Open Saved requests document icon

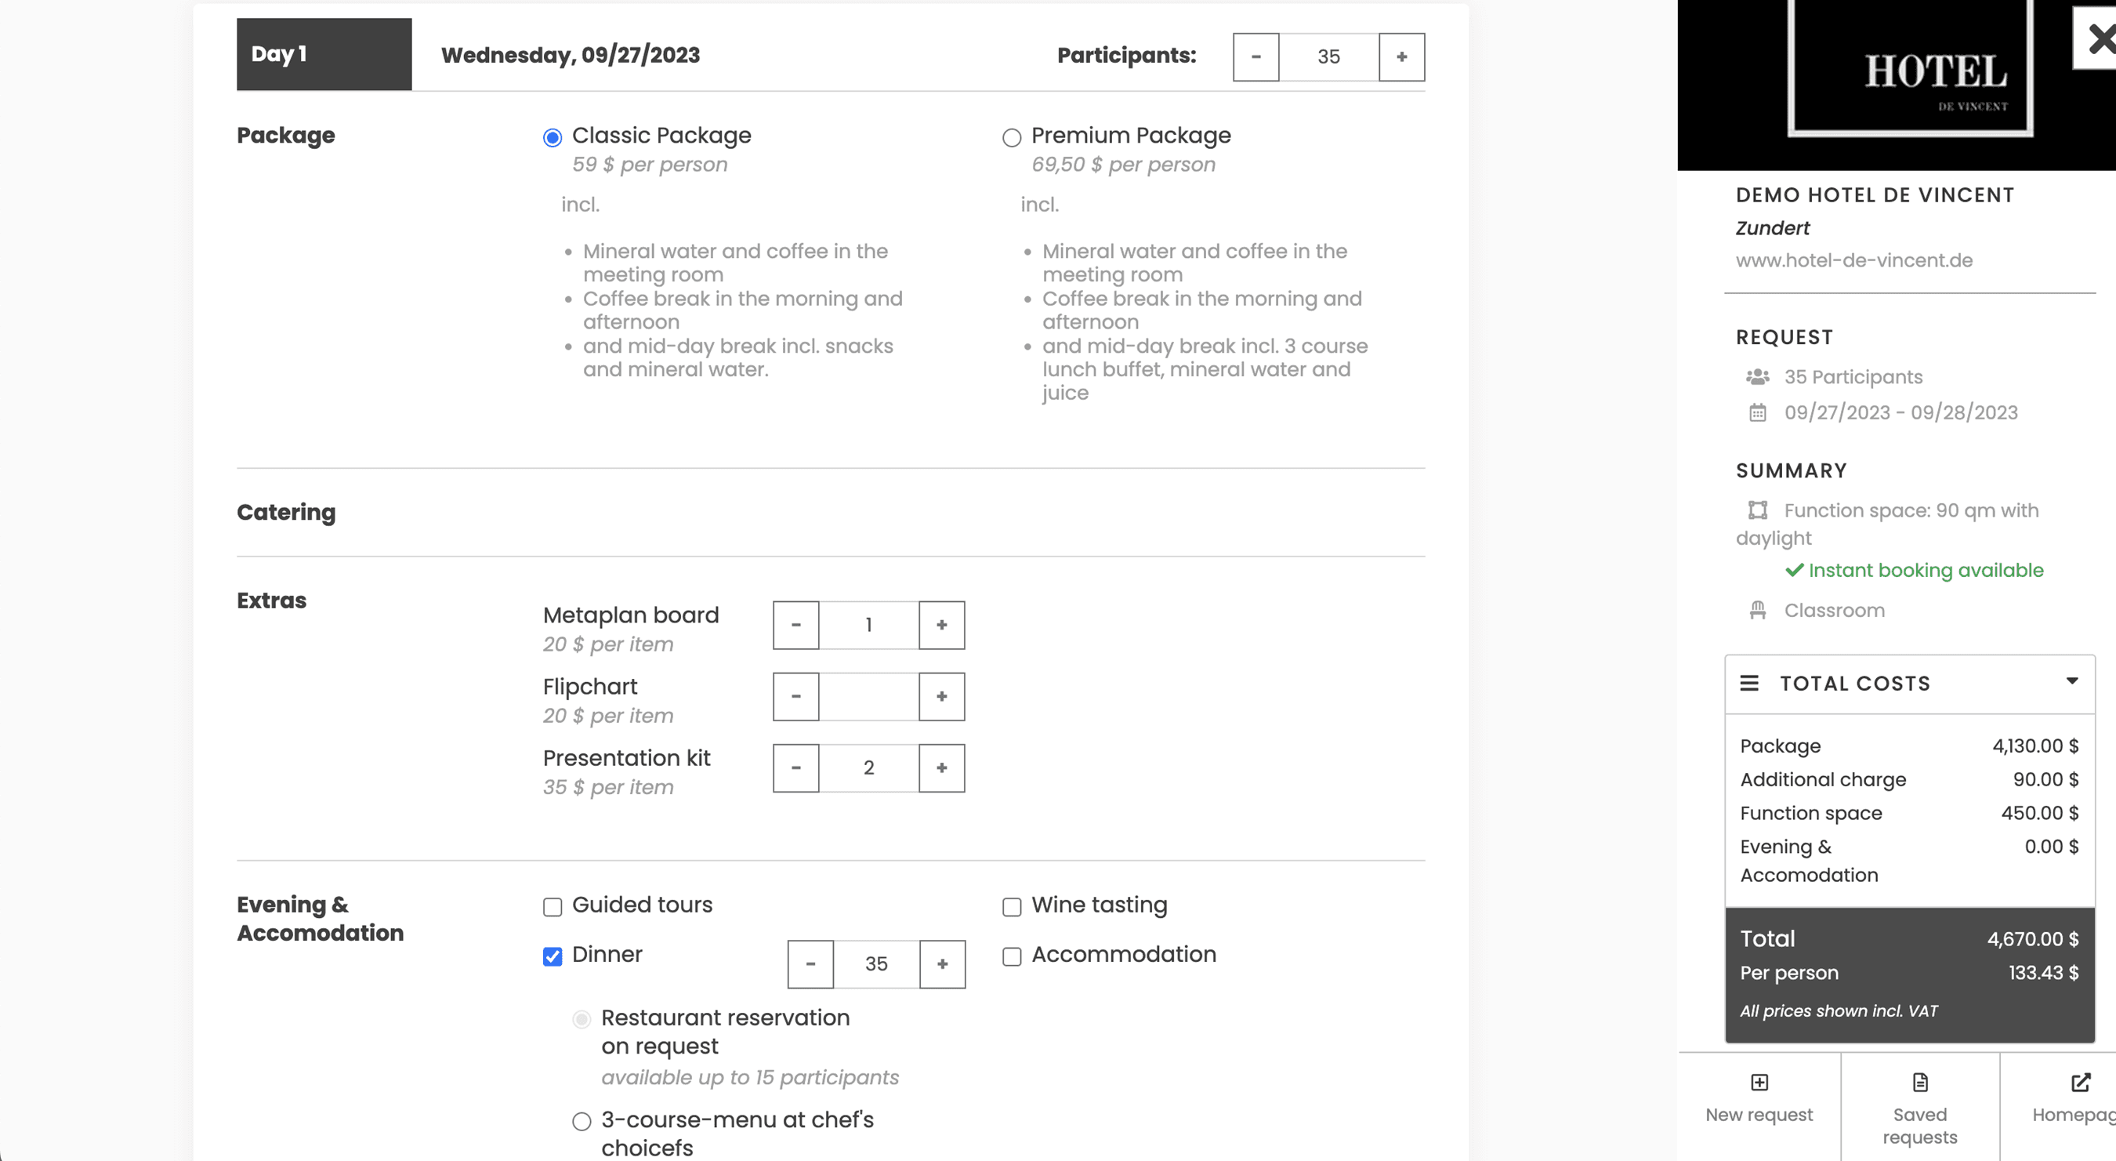tap(1919, 1082)
